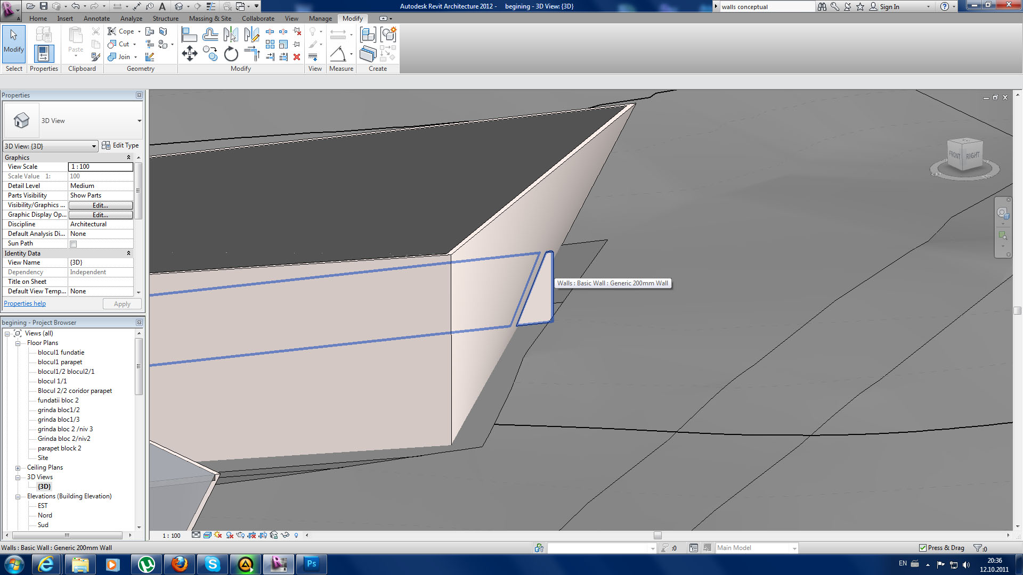The height and width of the screenshot is (575, 1023).
Task: Switch to the Annotate ribbon tab
Action: point(96,19)
